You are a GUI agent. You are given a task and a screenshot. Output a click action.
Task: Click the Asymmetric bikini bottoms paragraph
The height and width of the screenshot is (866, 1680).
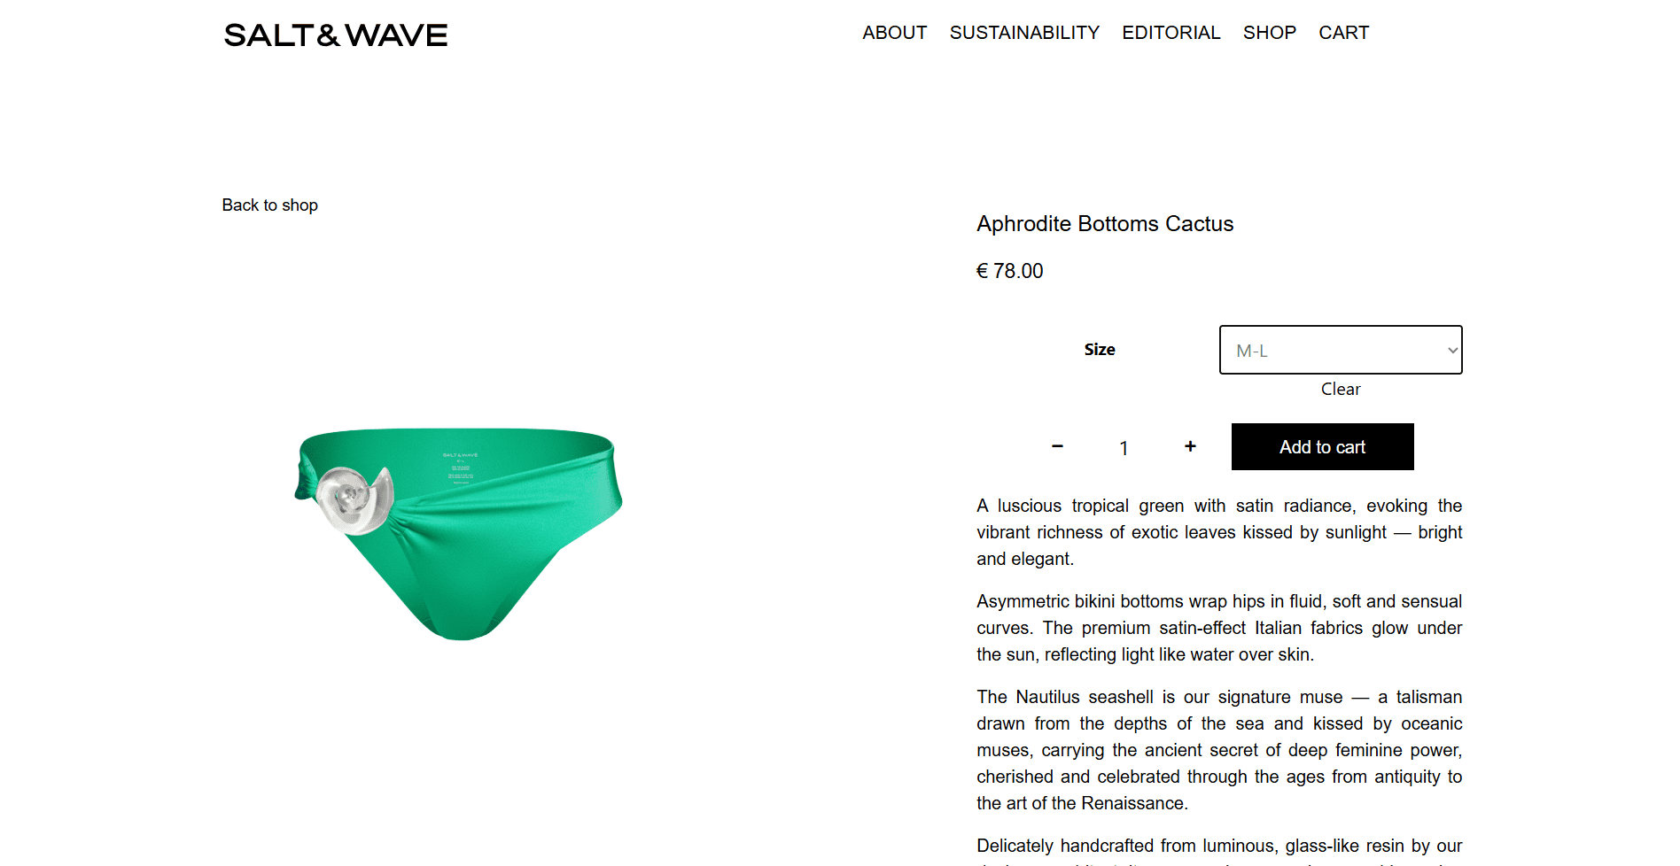[1219, 628]
